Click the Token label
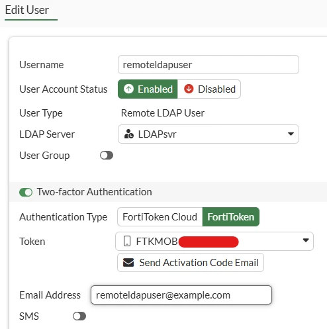327x329 pixels. coord(32,241)
